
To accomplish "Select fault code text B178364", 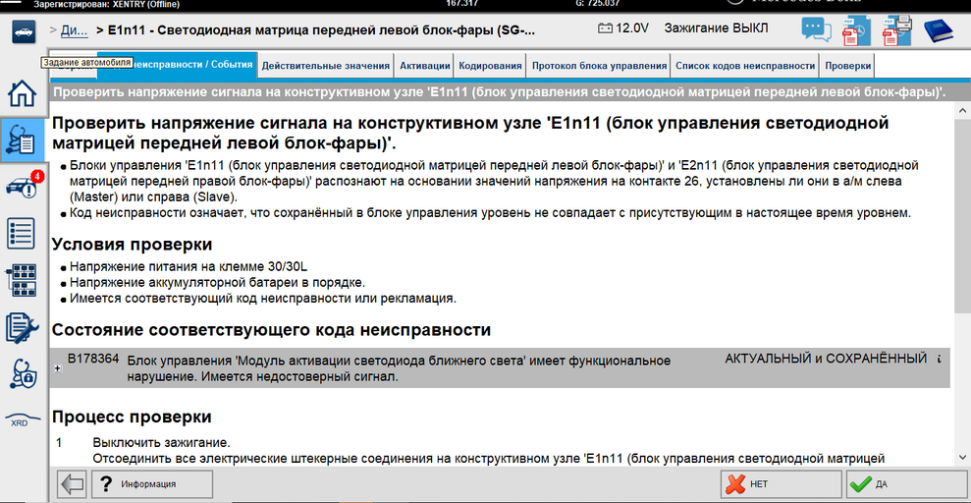I will tap(93, 358).
